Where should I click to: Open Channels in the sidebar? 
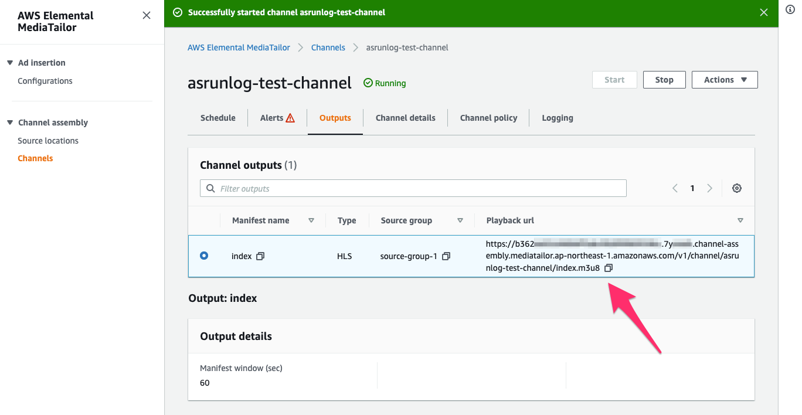[x=35, y=158]
